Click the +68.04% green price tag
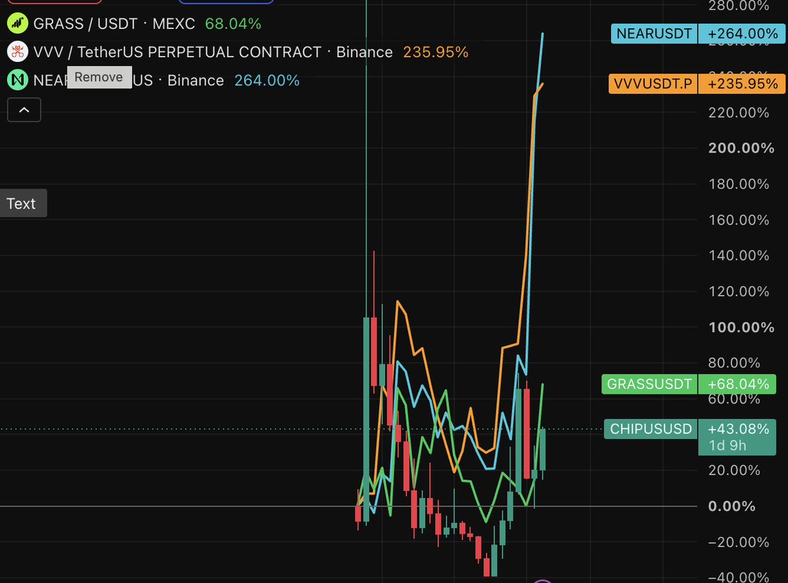The width and height of the screenshot is (788, 583). pos(737,385)
